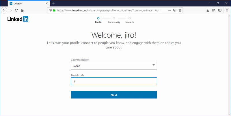Screen dimensions: 231x116
Task: Open a new tab with the plus button
Action: coord(53,3)
